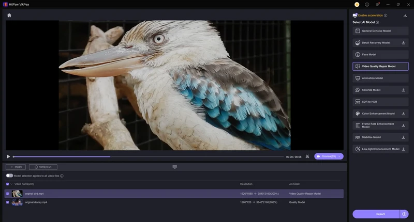
Task: Download the Detail Recovery Model
Action: coord(403,42)
